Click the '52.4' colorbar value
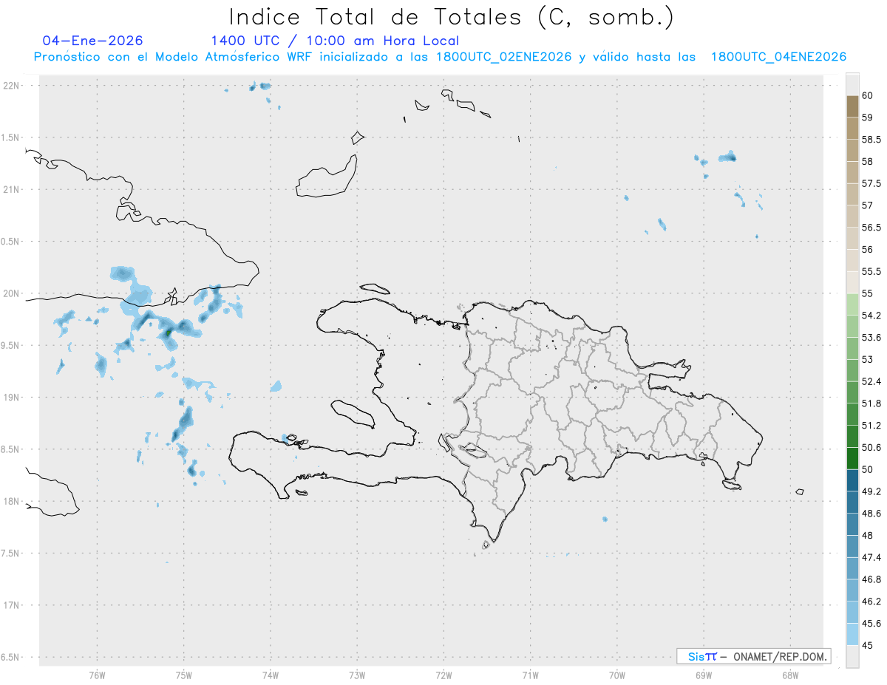The width and height of the screenshot is (887, 685). (871, 381)
